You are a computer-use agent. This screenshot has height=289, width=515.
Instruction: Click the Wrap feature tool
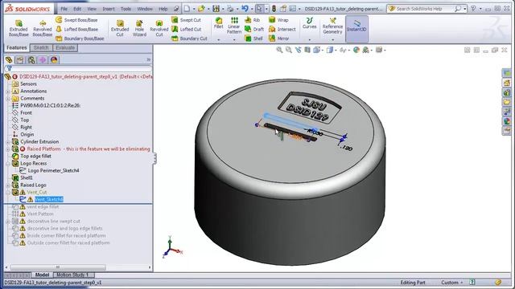(278, 20)
